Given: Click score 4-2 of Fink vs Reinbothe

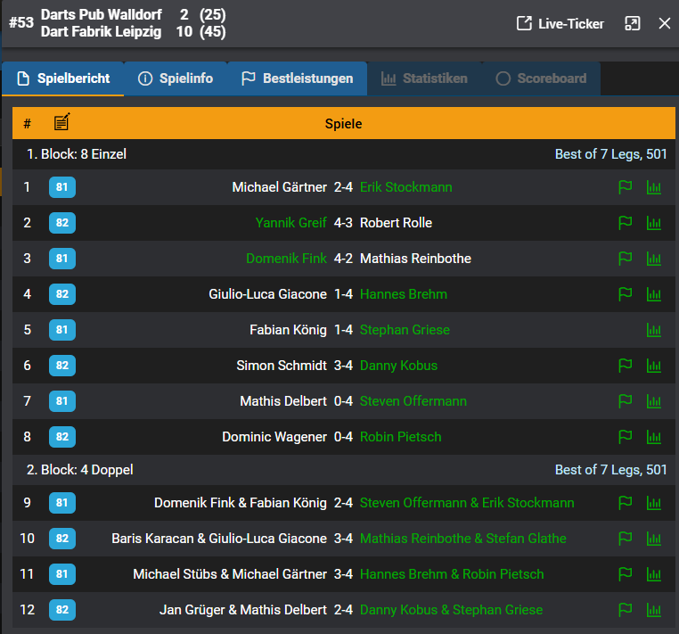Looking at the screenshot, I should (343, 259).
